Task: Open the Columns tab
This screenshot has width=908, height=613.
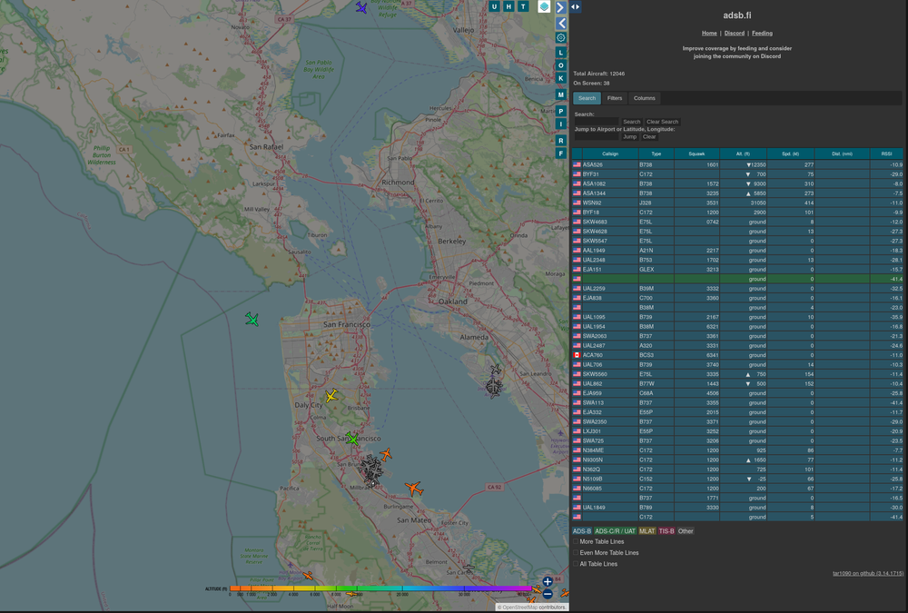Action: point(645,98)
